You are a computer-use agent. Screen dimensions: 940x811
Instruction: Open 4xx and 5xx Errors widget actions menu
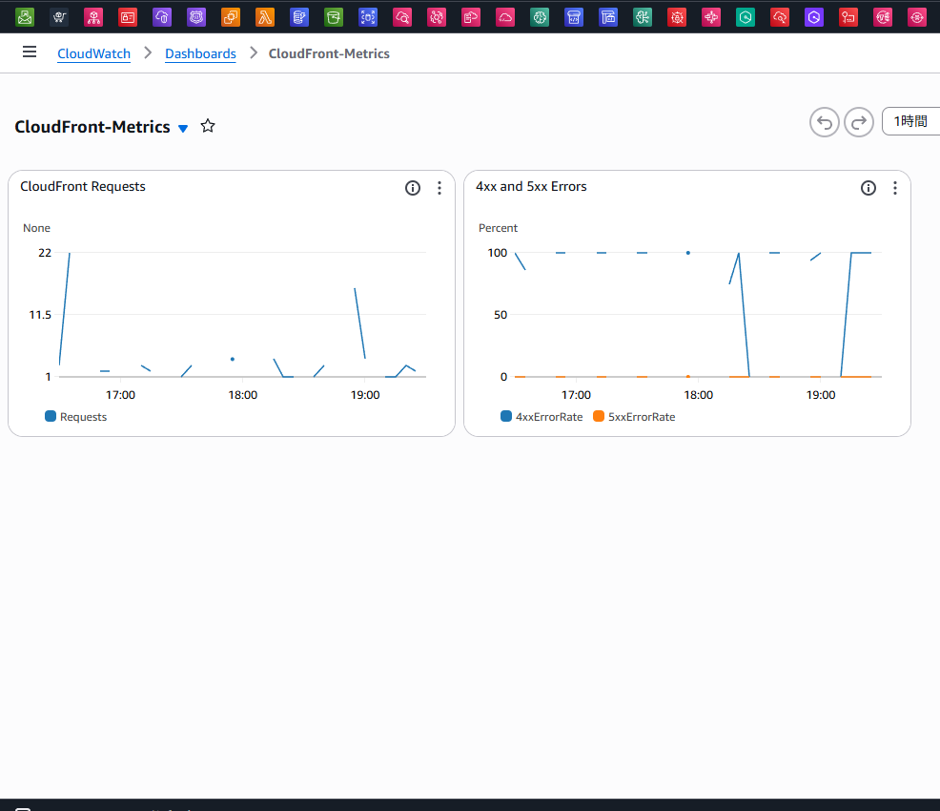pyautogui.click(x=895, y=188)
